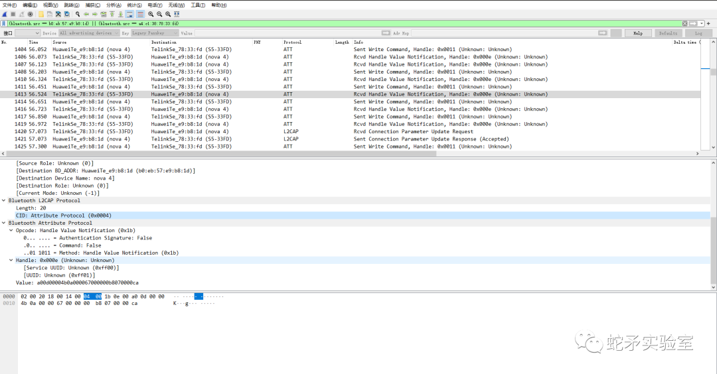Collapse the Bluetooth Attribute Protocol section
The width and height of the screenshot is (717, 374).
pos(4,223)
